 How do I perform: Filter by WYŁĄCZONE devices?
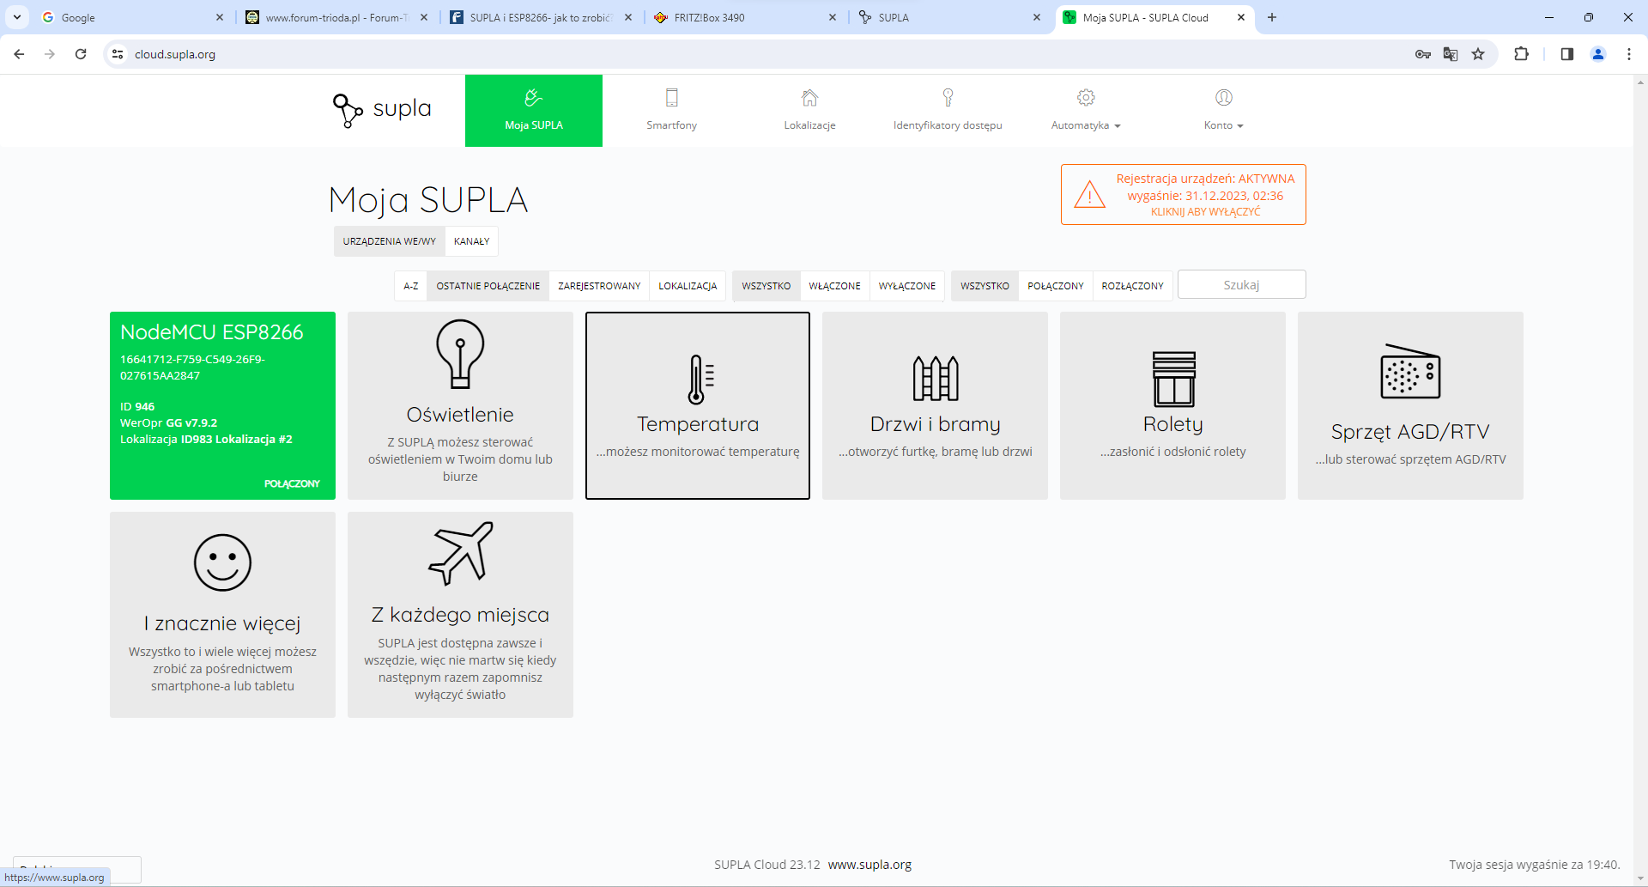coord(907,286)
